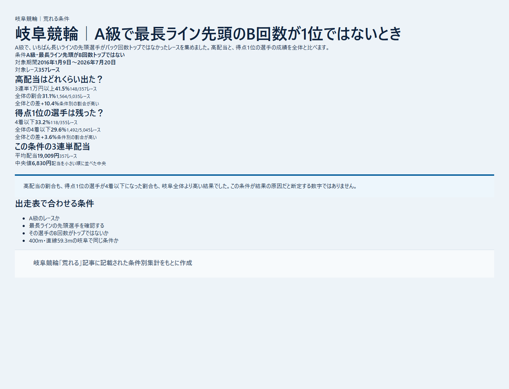Screen dimensions: 509x389
Task: Select the 41.5% value for 3連単1万円以上
Action: pos(62,88)
